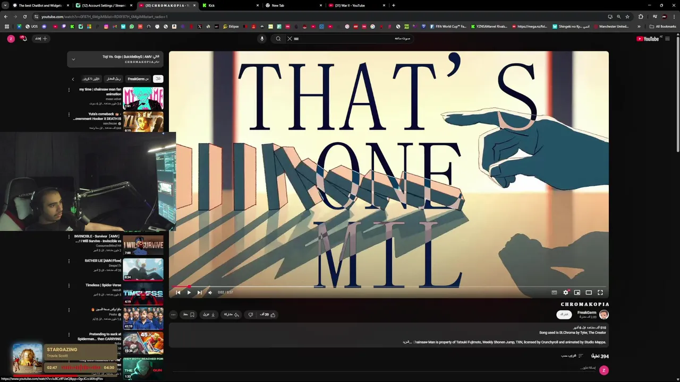Click the YouTube search magnifier icon
This screenshot has width=680, height=382.
tap(278, 39)
